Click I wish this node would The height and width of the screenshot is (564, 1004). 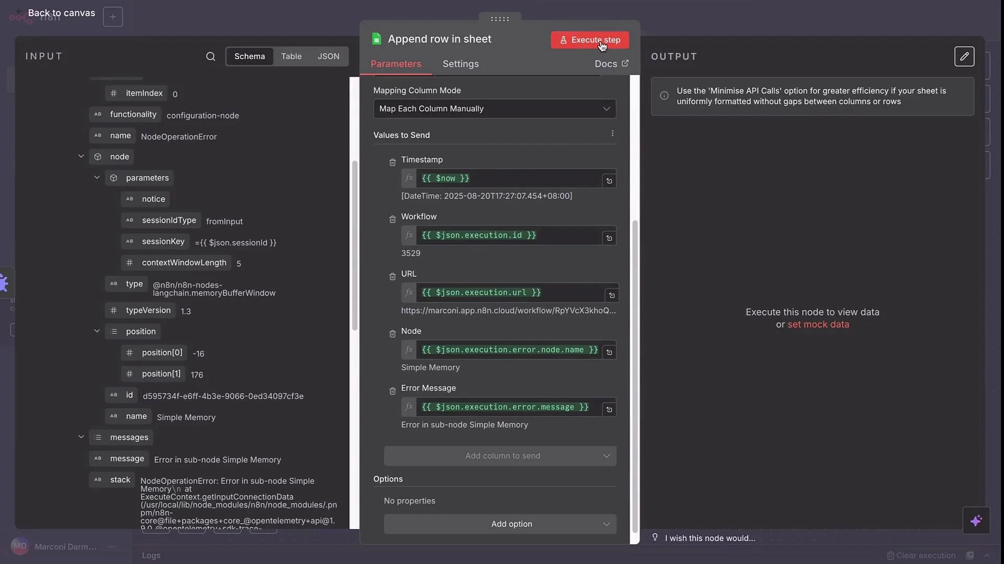click(710, 538)
